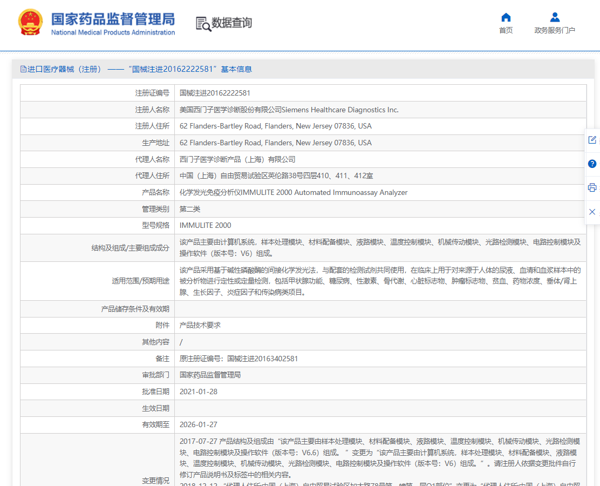Click 型号规格 value IMMULITE 2000

coord(205,226)
